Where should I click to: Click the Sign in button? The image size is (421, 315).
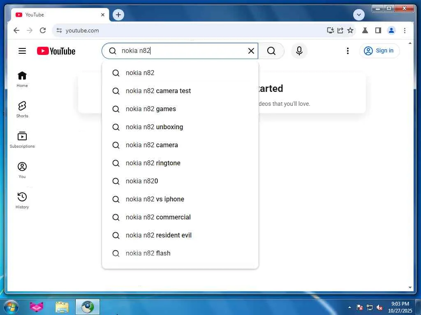(379, 50)
